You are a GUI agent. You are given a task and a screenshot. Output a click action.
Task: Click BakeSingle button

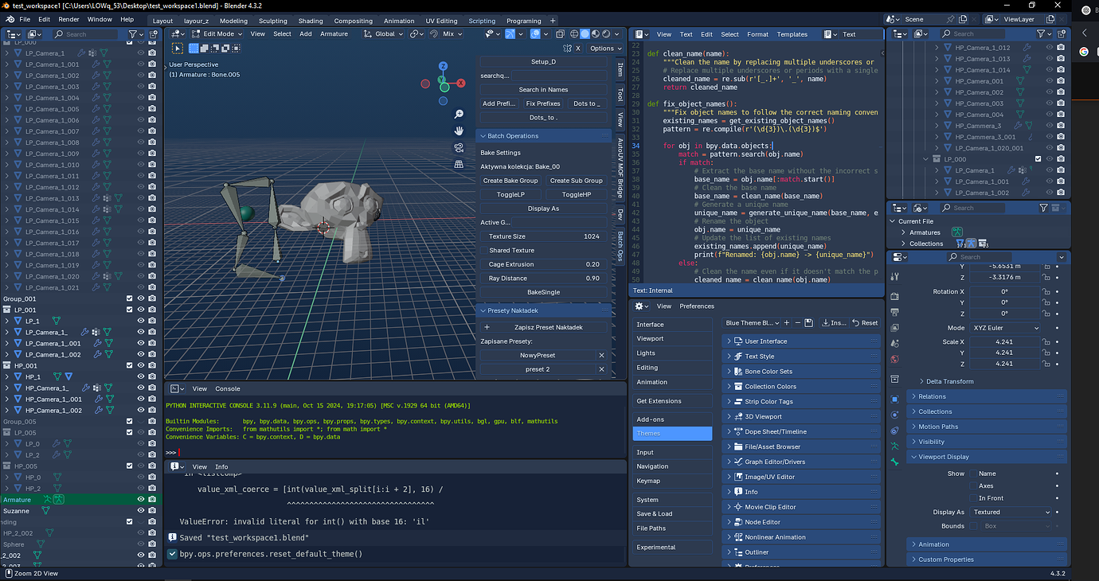click(x=543, y=292)
